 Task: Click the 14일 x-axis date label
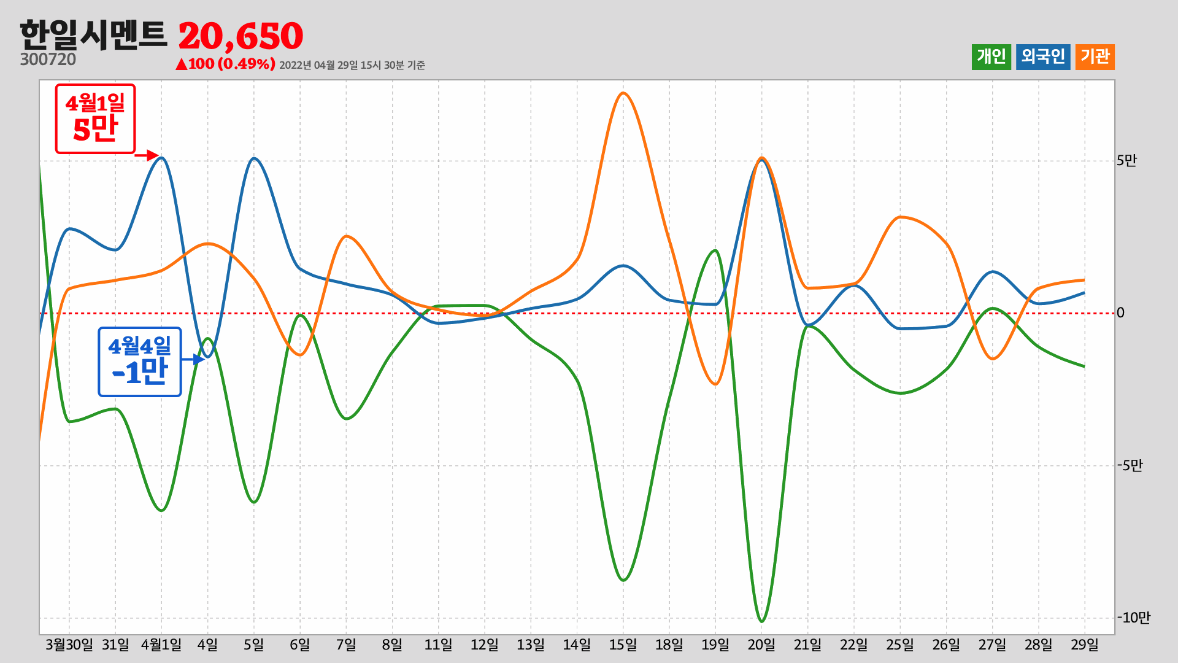577,645
